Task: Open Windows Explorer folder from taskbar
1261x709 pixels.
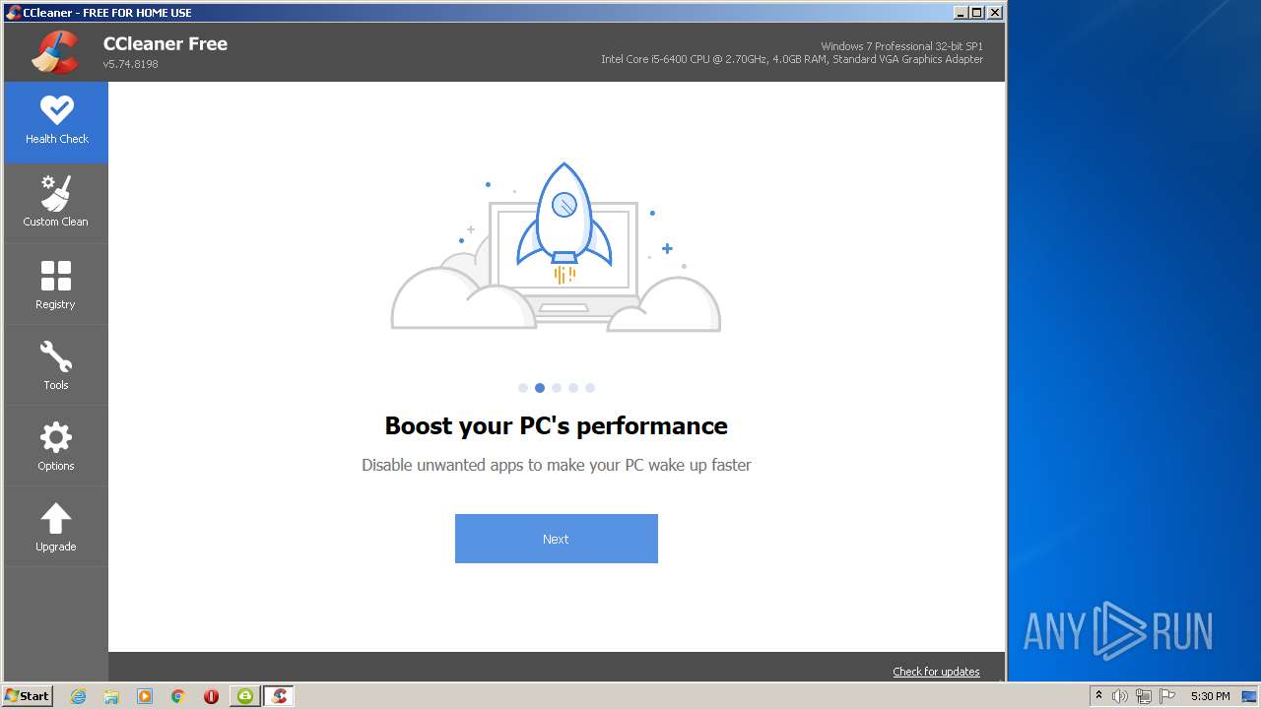Action: point(111,696)
